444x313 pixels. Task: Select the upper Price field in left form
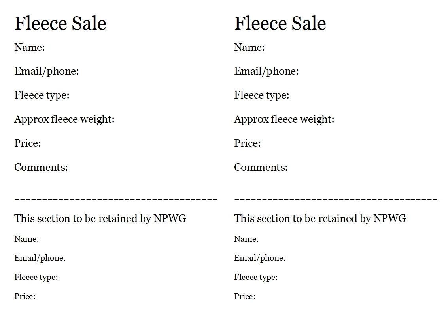28,143
